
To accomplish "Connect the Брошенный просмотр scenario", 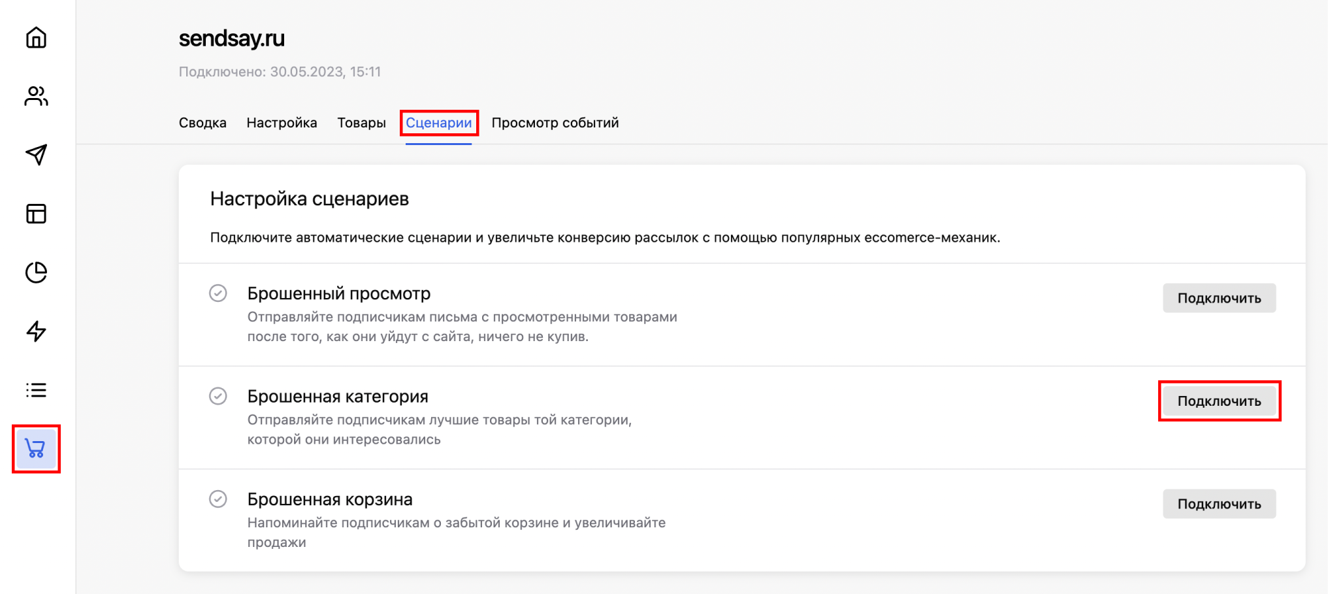I will click(x=1219, y=298).
